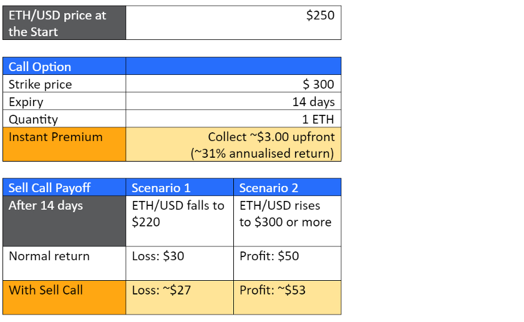Image resolution: width=524 pixels, height=322 pixels.
Task: Select the $250 starting price cell
Action: [x=233, y=23]
